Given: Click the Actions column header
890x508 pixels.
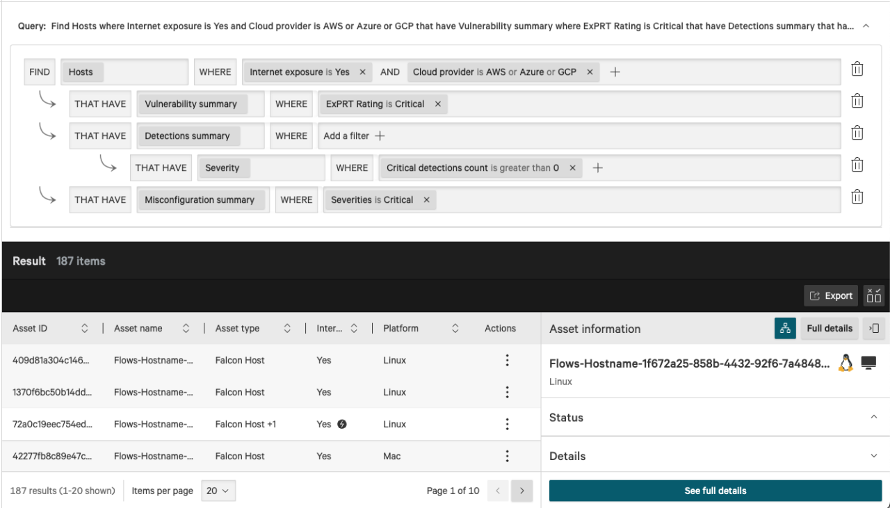Looking at the screenshot, I should 500,328.
